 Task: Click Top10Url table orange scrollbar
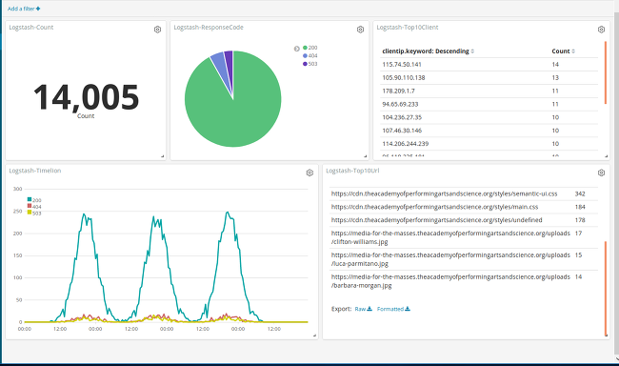pyautogui.click(x=606, y=289)
